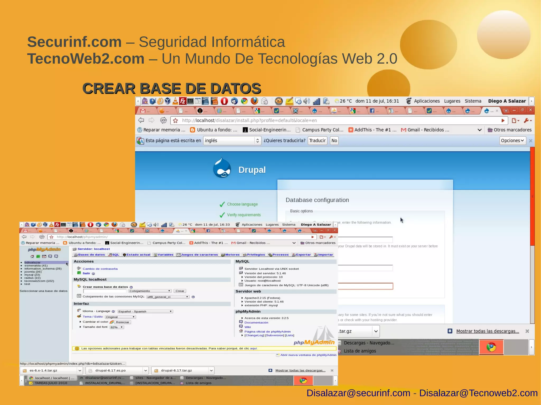This screenshot has height=405, width=541.
Task: Open Otros marcadores folder in phpMyAdmin window
Action: [318, 243]
